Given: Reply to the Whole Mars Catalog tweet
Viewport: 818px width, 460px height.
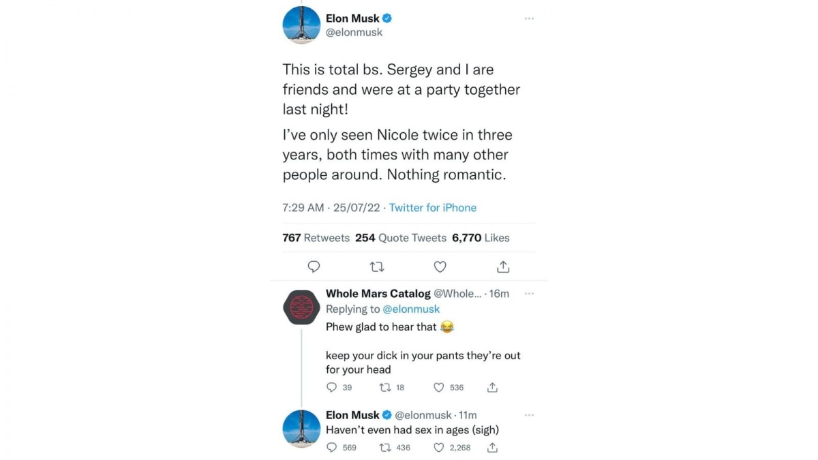Looking at the screenshot, I should (332, 387).
